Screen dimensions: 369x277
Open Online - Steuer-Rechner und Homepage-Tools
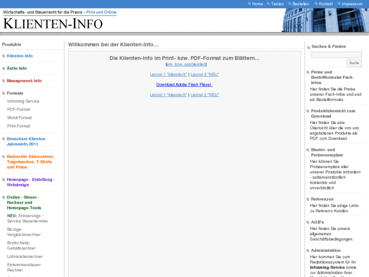coord(24,202)
